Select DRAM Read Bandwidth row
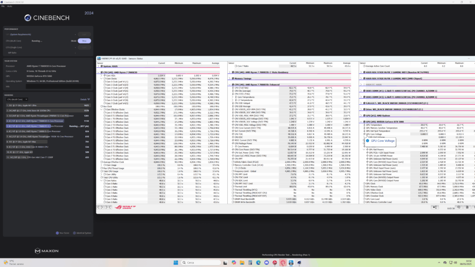 point(289,199)
